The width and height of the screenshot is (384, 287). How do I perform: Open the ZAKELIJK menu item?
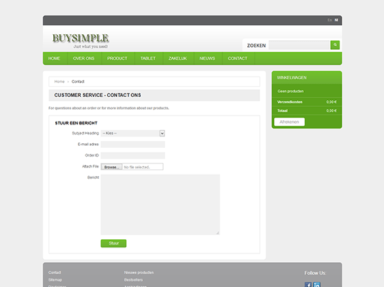click(x=178, y=58)
